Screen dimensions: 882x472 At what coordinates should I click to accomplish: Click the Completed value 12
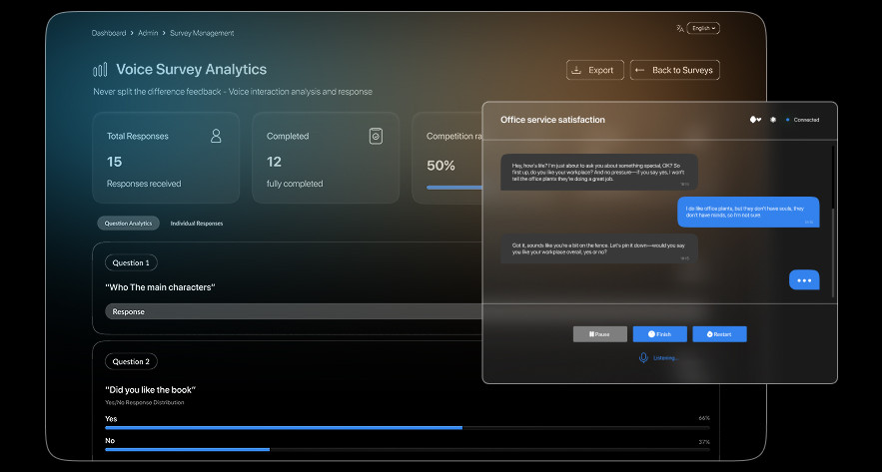pyautogui.click(x=274, y=162)
